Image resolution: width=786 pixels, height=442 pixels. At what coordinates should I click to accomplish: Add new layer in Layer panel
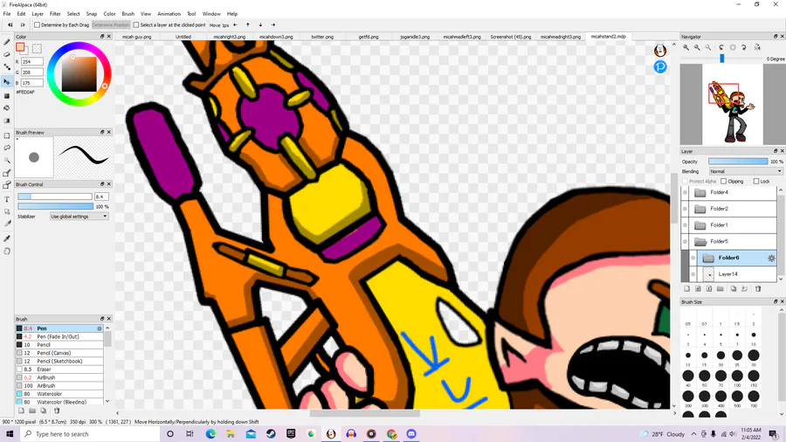(686, 288)
